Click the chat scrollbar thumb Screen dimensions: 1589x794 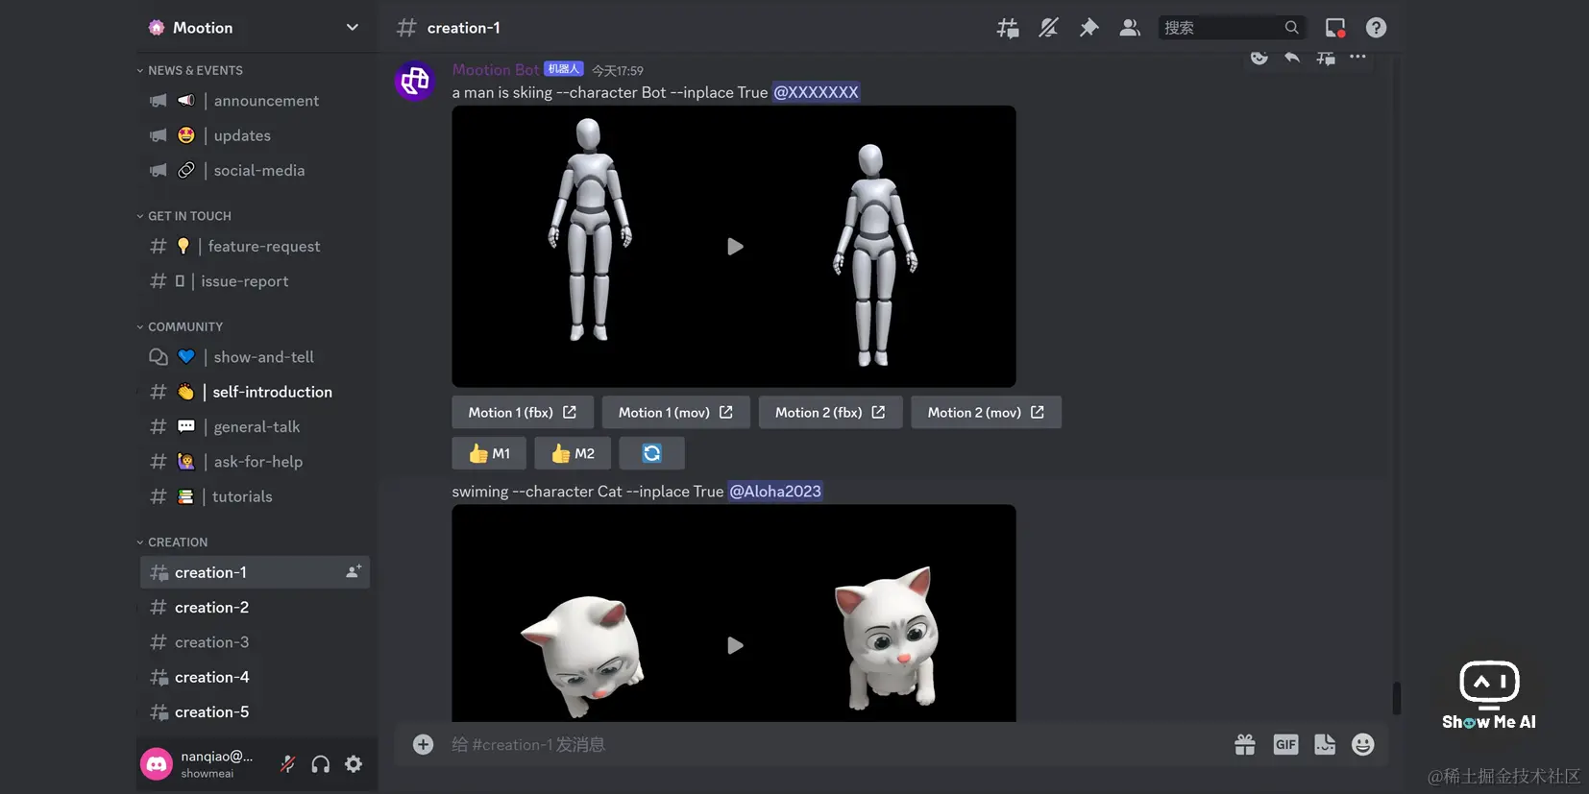click(x=1397, y=698)
